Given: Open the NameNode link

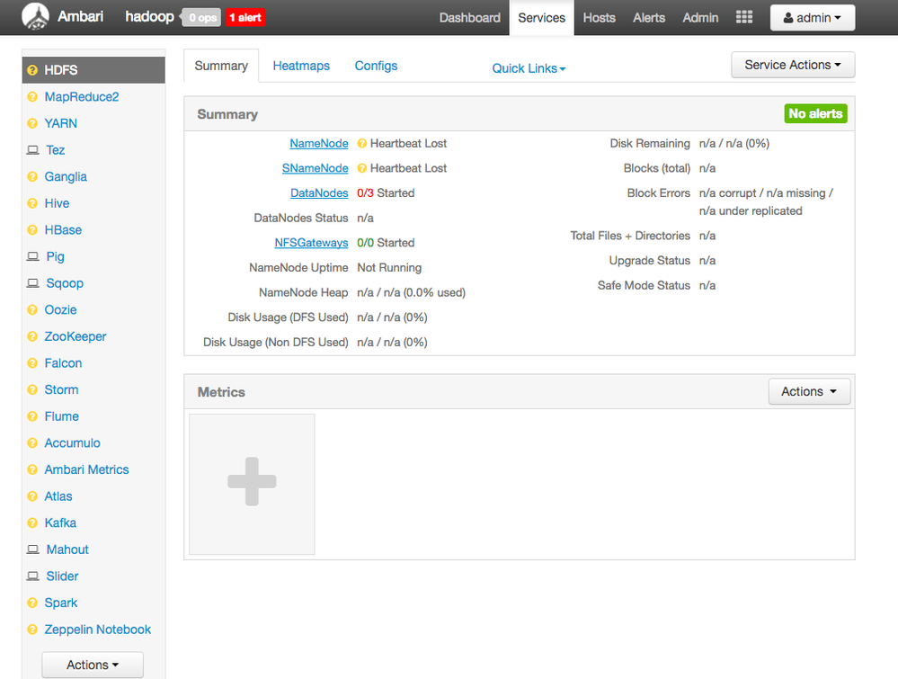Looking at the screenshot, I should click(319, 143).
